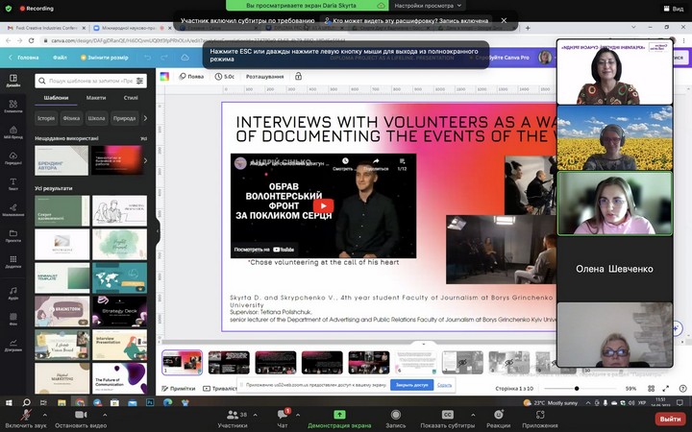Switch to the Макети tab

coord(96,97)
